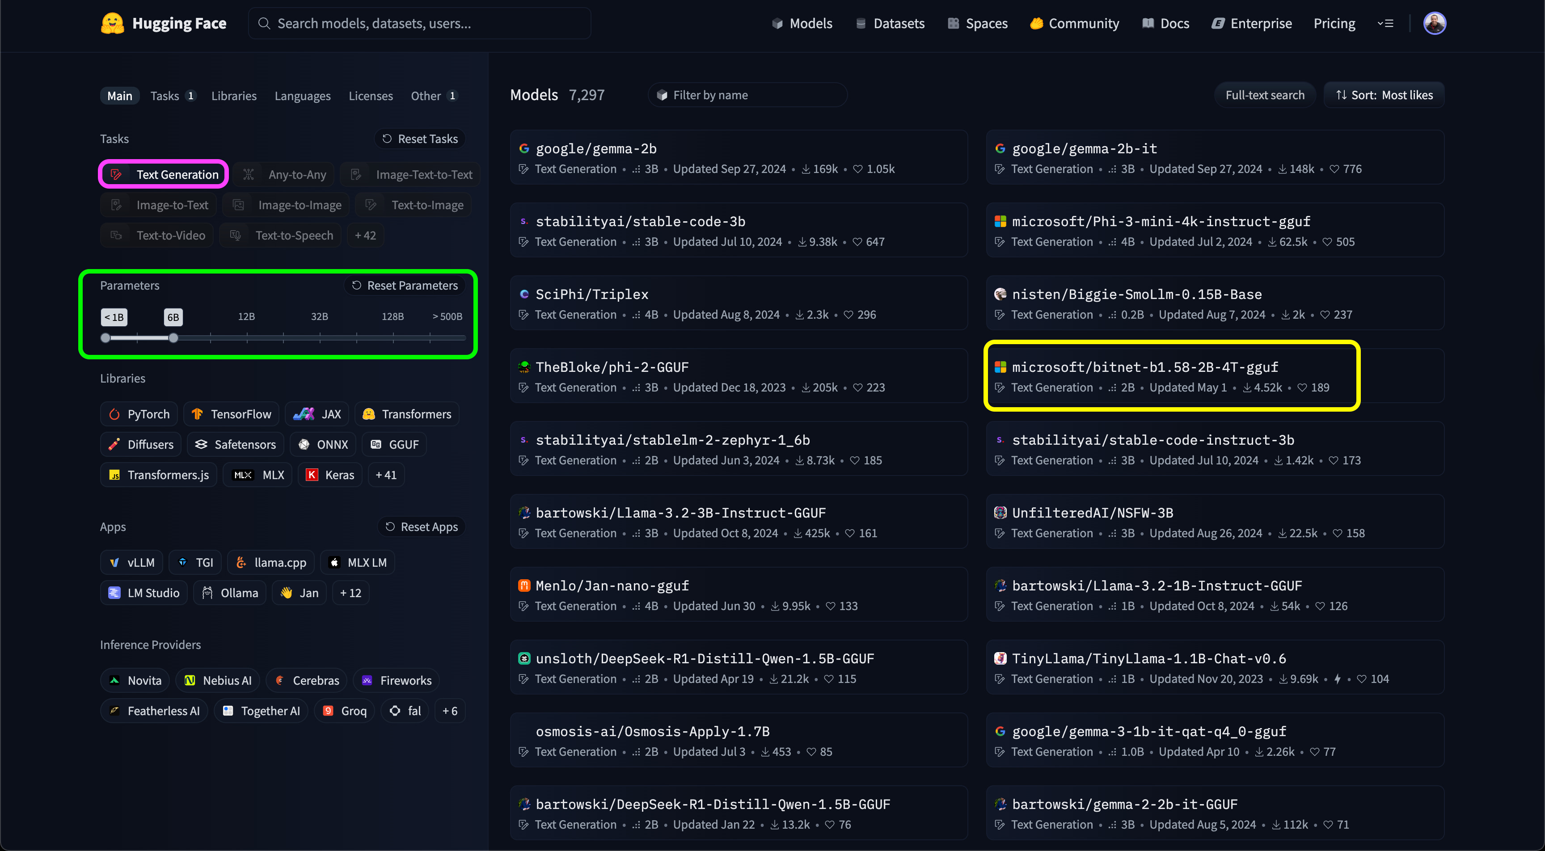Screen dimensions: 1545x851
Task: Open the Sort: Most likes dropdown
Action: 1384,95
